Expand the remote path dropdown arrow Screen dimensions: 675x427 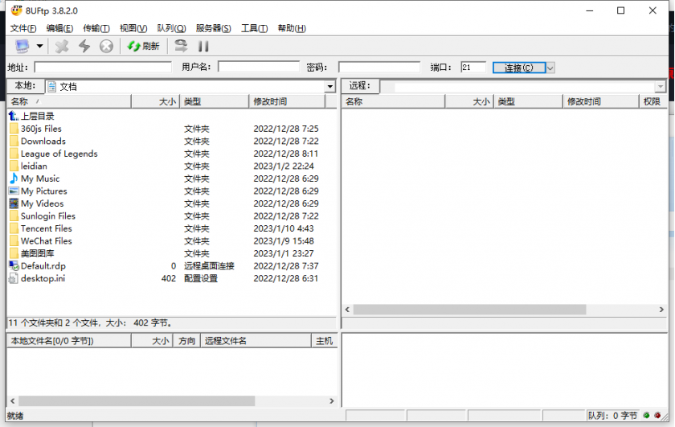(661, 87)
